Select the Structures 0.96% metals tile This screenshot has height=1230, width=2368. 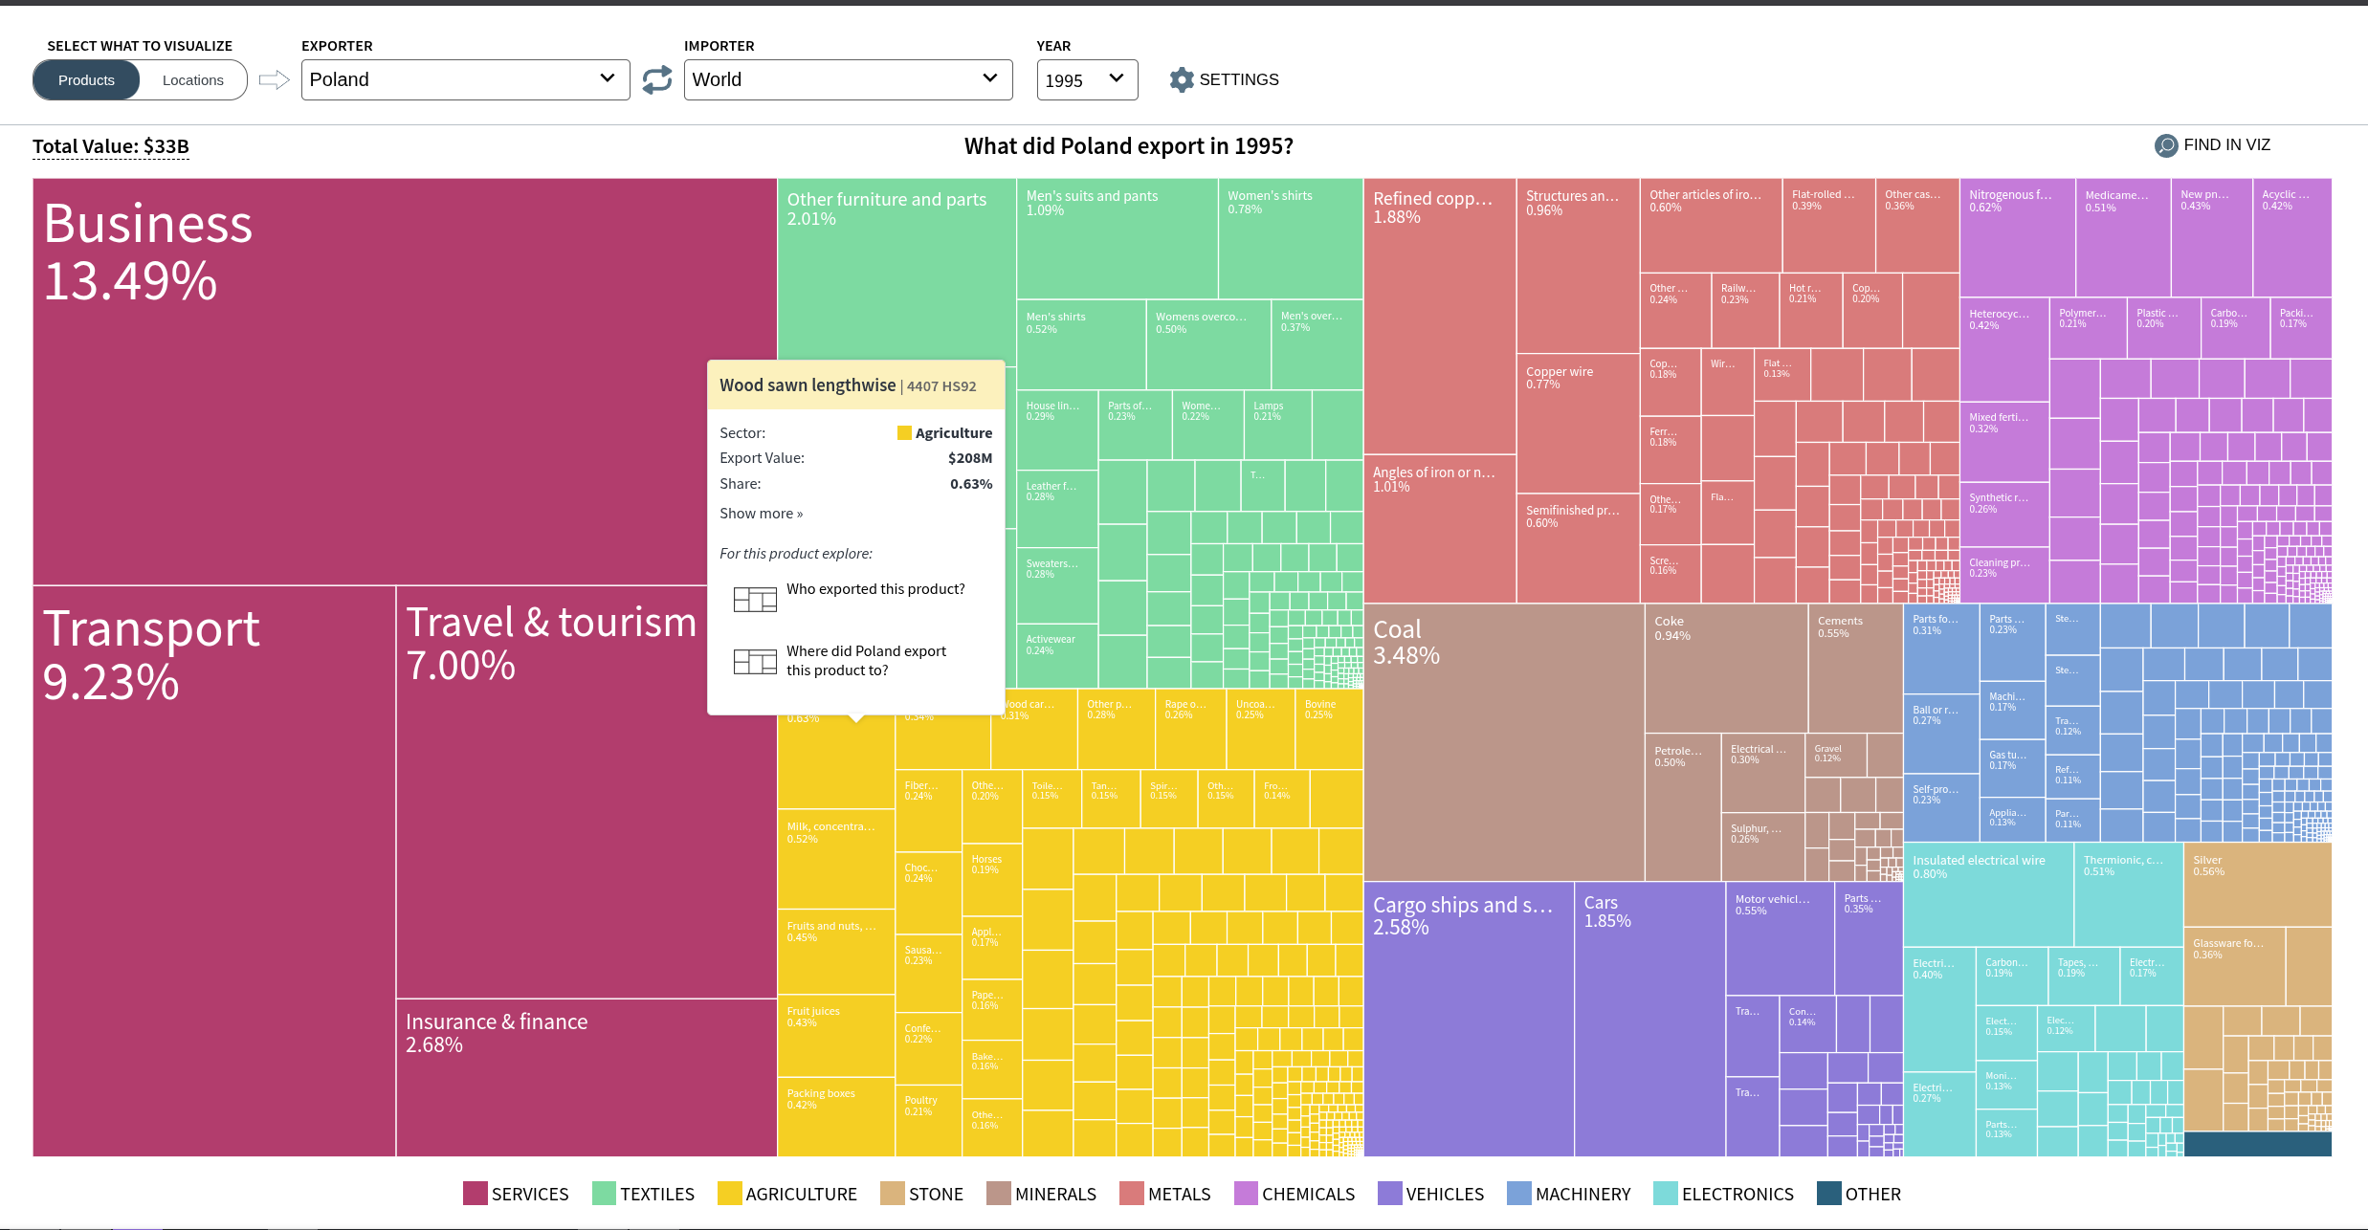tap(1579, 266)
